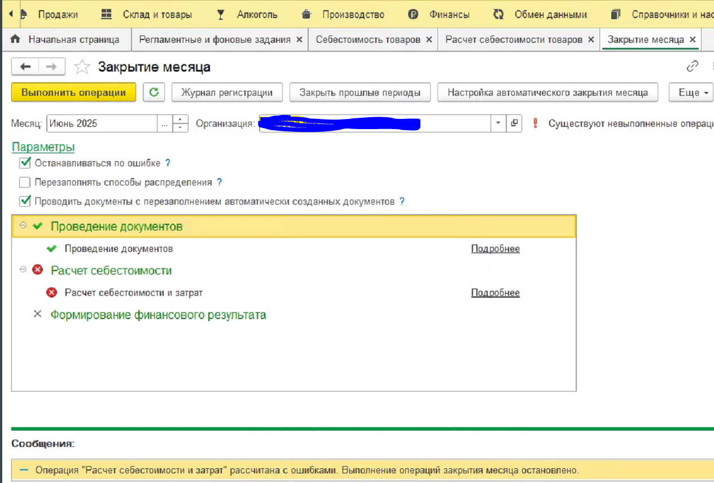Open organization record with the open icon
Image resolution: width=714 pixels, height=483 pixels.
pyautogui.click(x=514, y=123)
